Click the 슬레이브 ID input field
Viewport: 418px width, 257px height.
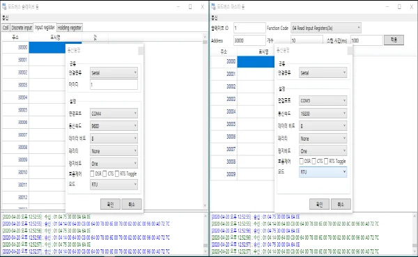point(249,28)
